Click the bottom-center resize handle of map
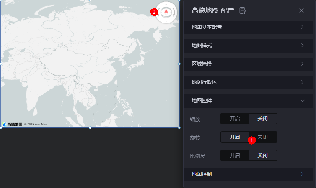This screenshot has width=316, height=188. pos(90,128)
